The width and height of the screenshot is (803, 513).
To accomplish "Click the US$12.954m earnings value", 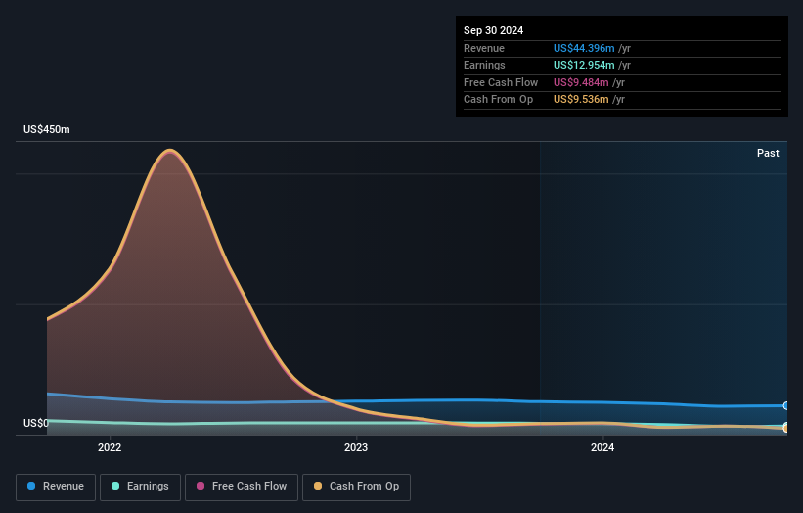I will [x=584, y=65].
